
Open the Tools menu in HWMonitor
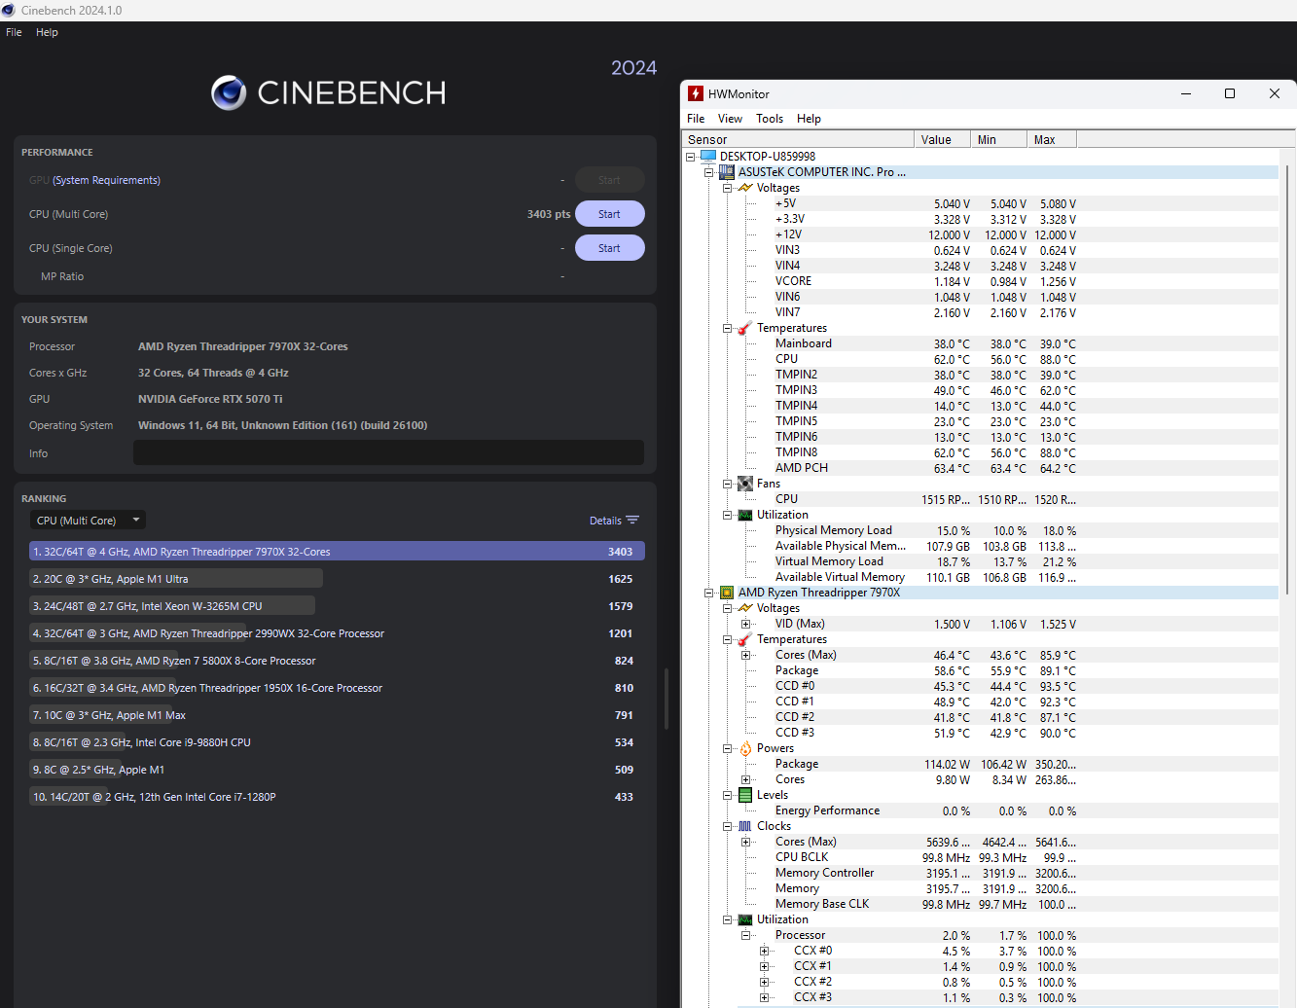[x=769, y=119]
